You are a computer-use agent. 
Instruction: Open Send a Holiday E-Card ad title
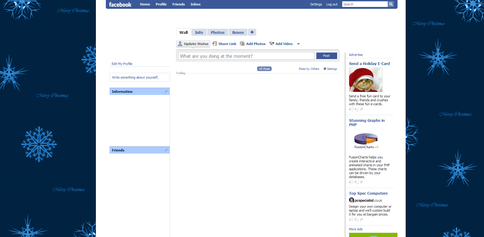[x=369, y=64]
